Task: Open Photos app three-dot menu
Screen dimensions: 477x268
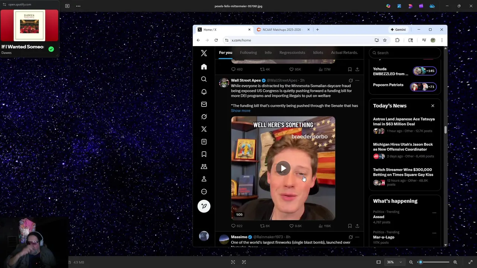Action: [78, 6]
